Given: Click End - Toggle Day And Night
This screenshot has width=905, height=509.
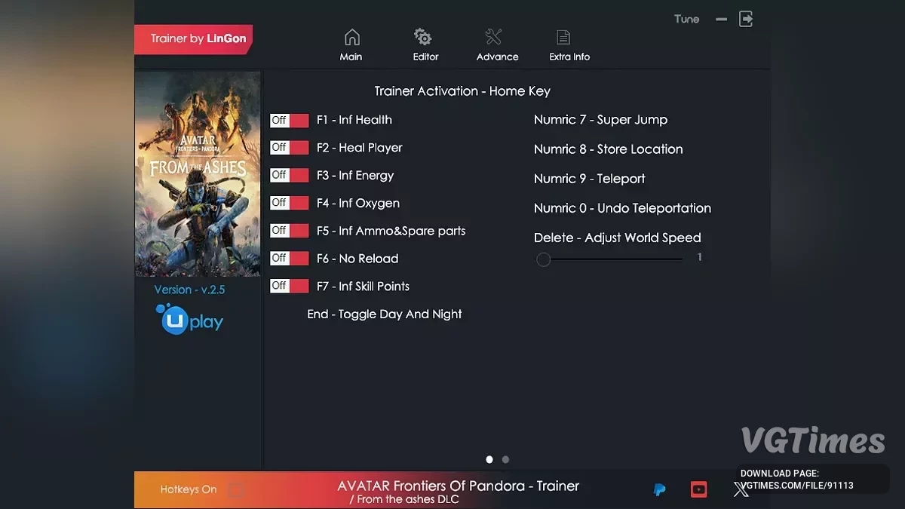Looking at the screenshot, I should pos(385,314).
